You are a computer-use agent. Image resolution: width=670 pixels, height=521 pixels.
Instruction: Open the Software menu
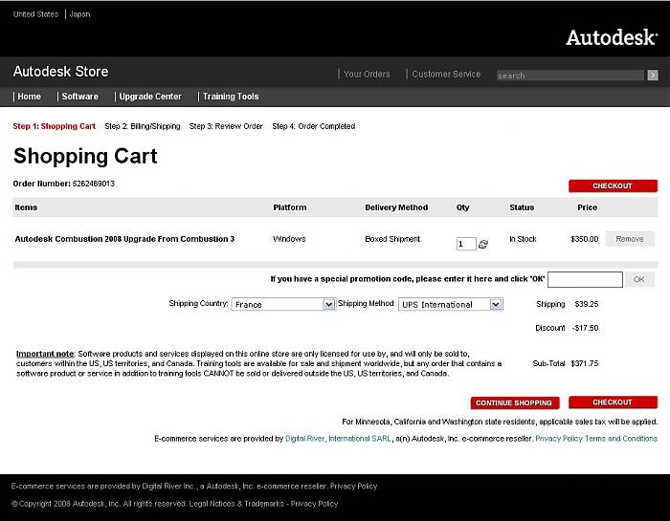point(79,97)
